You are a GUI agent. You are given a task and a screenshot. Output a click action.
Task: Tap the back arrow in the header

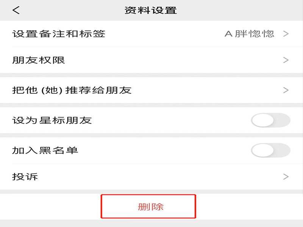(x=16, y=10)
